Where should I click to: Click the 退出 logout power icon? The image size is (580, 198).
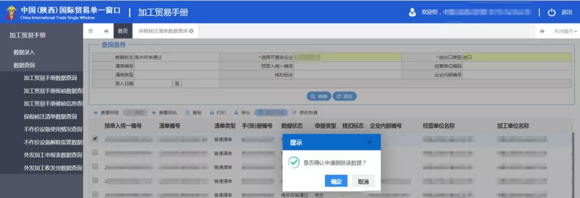[552, 12]
